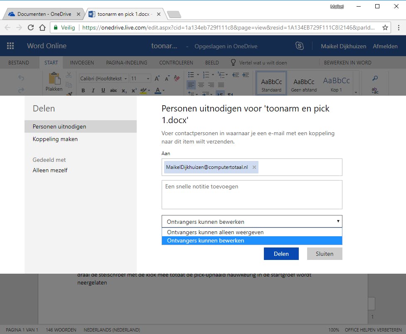Toggle superscript formatting
This screenshot has height=334, width=406.
tap(134, 90)
